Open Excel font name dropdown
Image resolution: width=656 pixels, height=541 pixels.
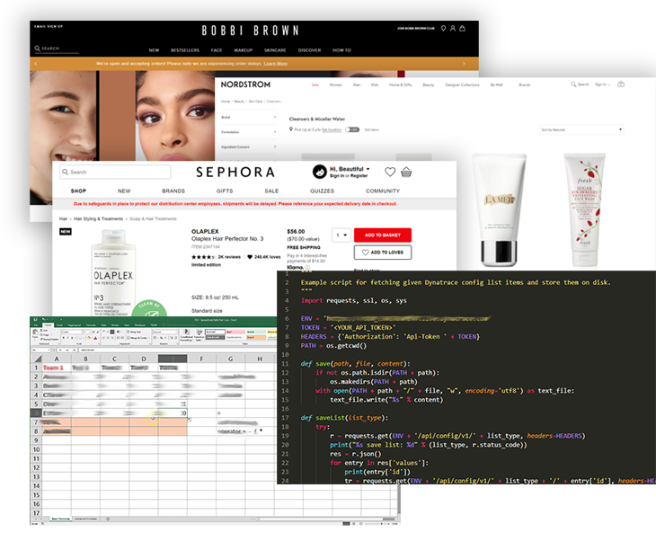click(x=82, y=332)
